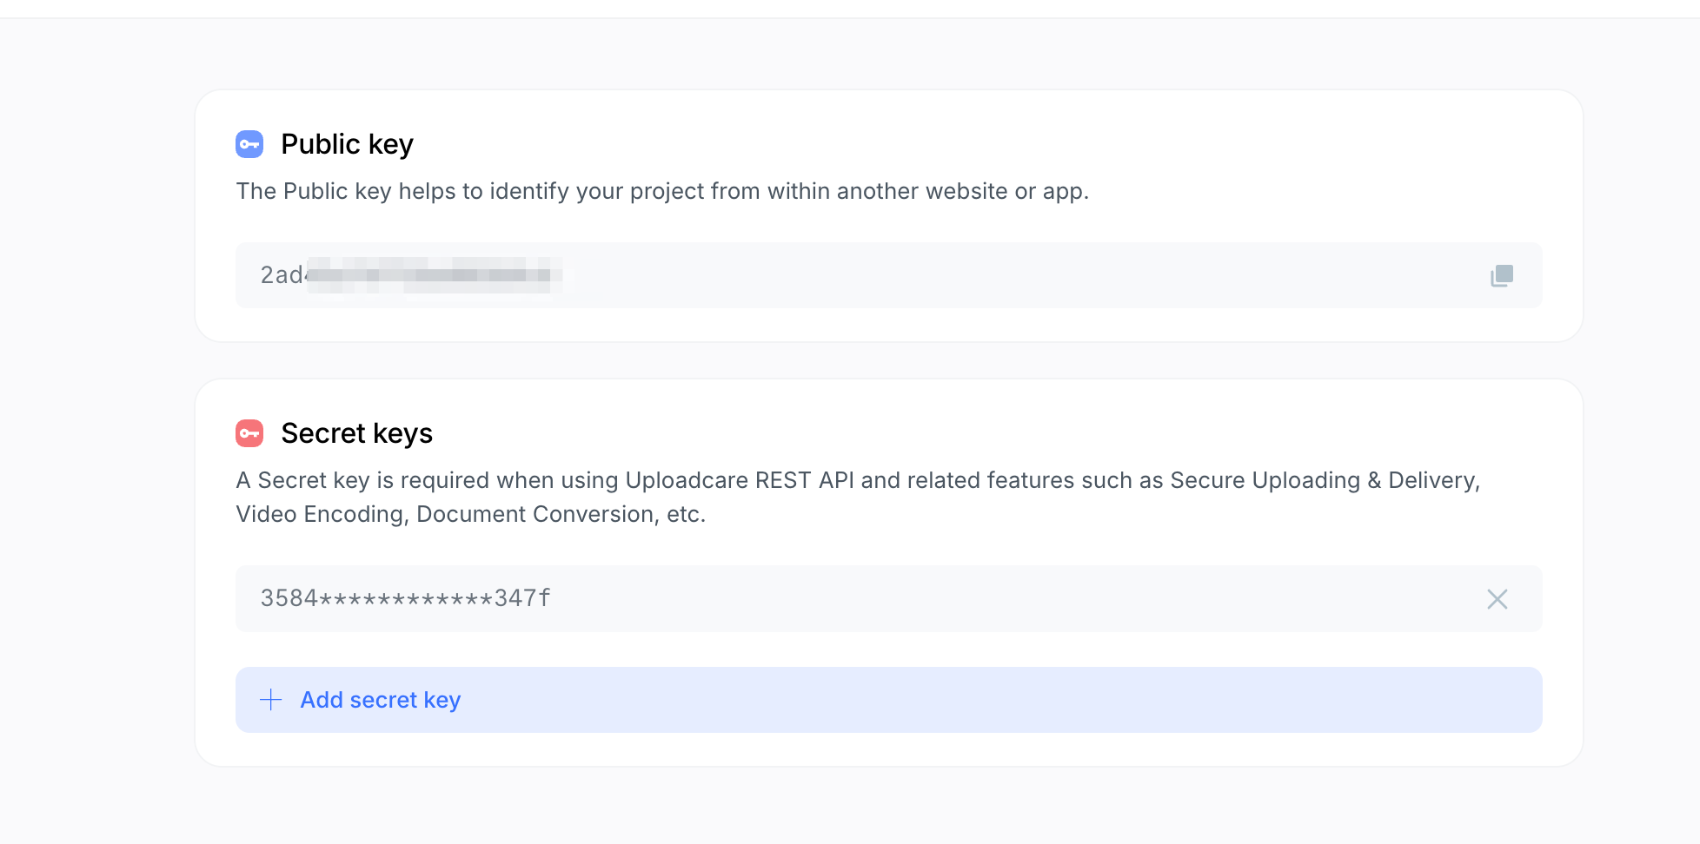
Task: Click the X icon next to the secret key
Action: tap(1497, 599)
